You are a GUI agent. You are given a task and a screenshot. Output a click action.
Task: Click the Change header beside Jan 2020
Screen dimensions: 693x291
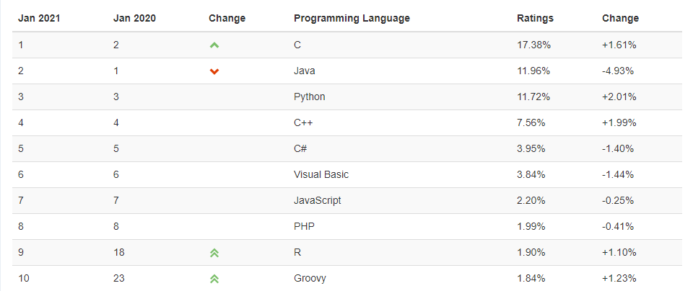(x=227, y=18)
